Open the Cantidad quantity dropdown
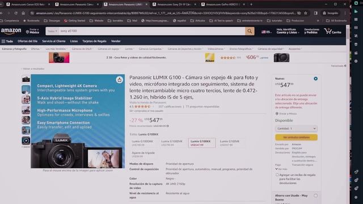Viewport: 363px width, 204px height. click(296, 129)
